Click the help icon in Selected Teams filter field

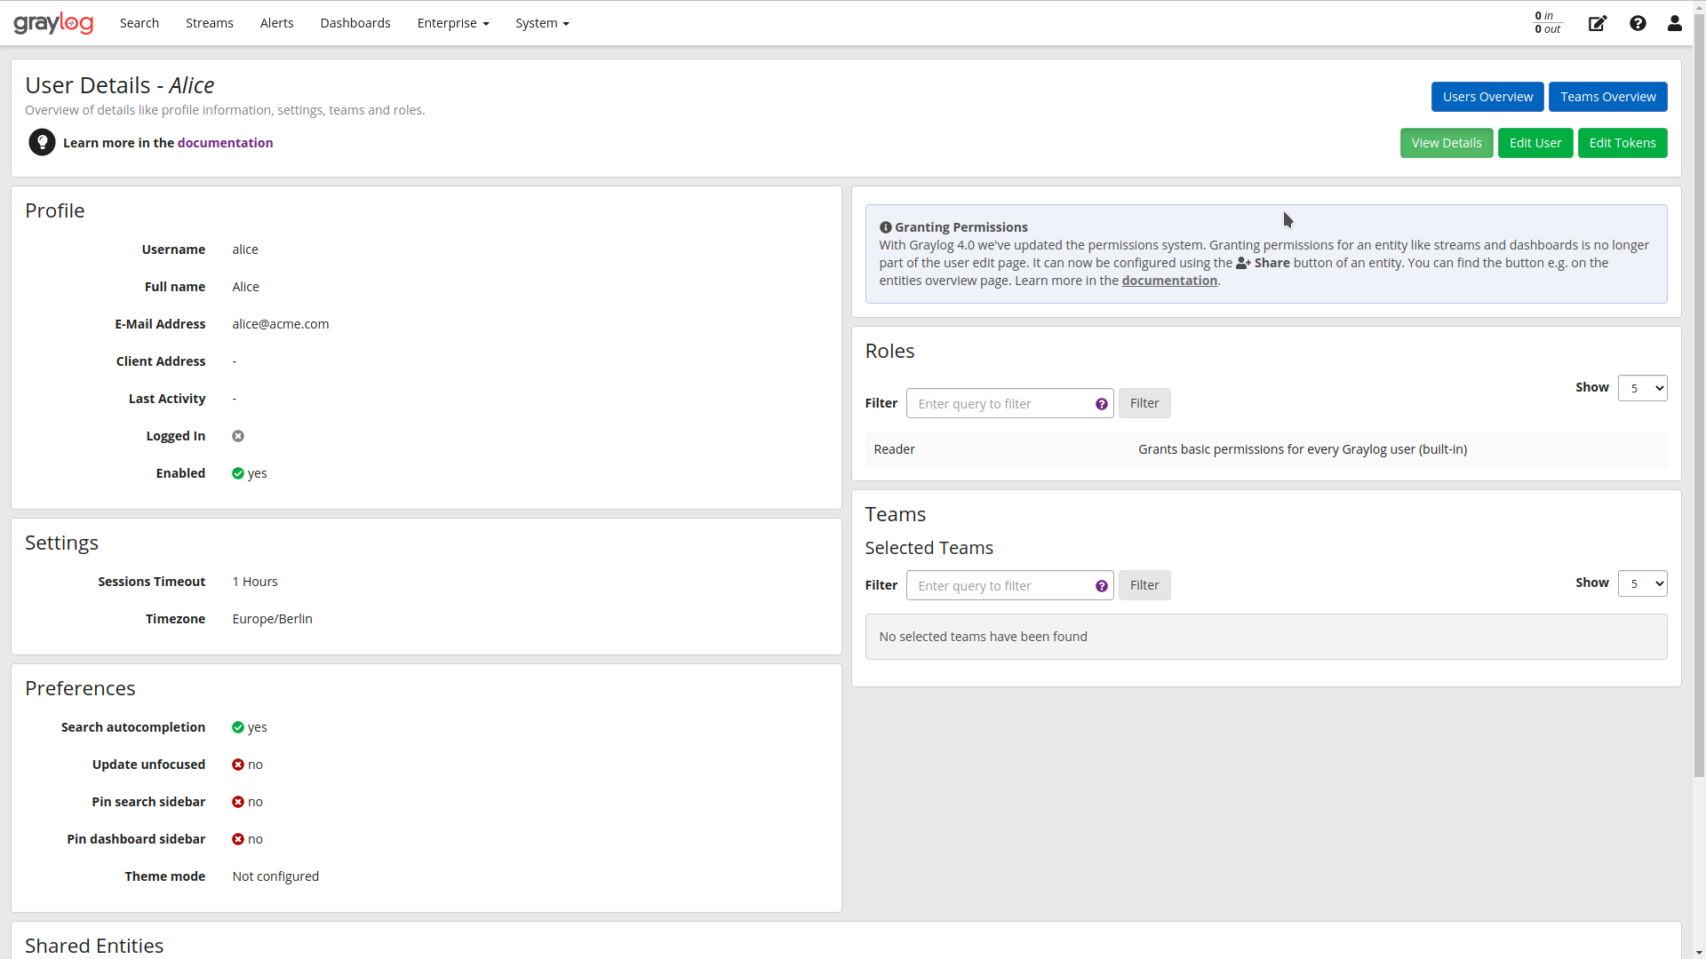coord(1102,585)
